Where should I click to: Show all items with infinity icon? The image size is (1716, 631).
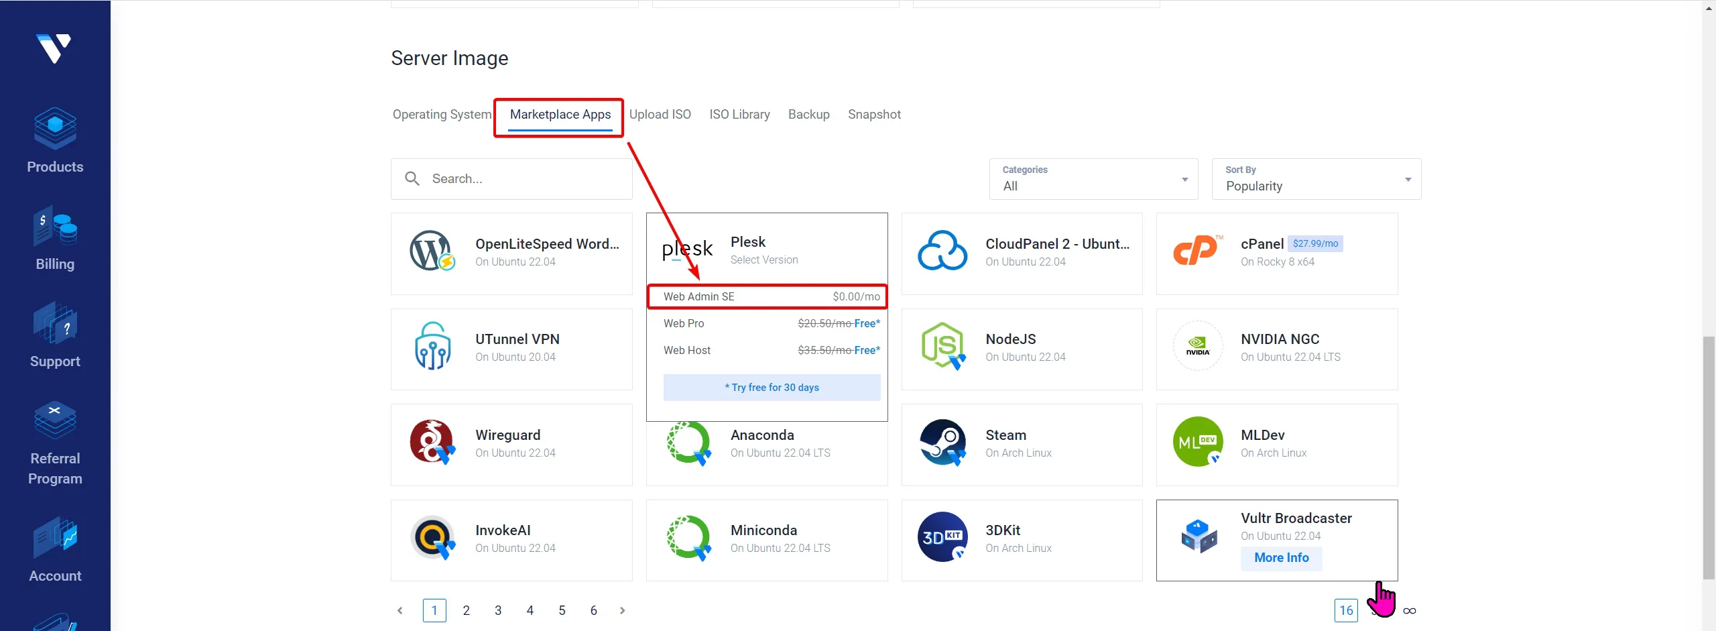1410,610
